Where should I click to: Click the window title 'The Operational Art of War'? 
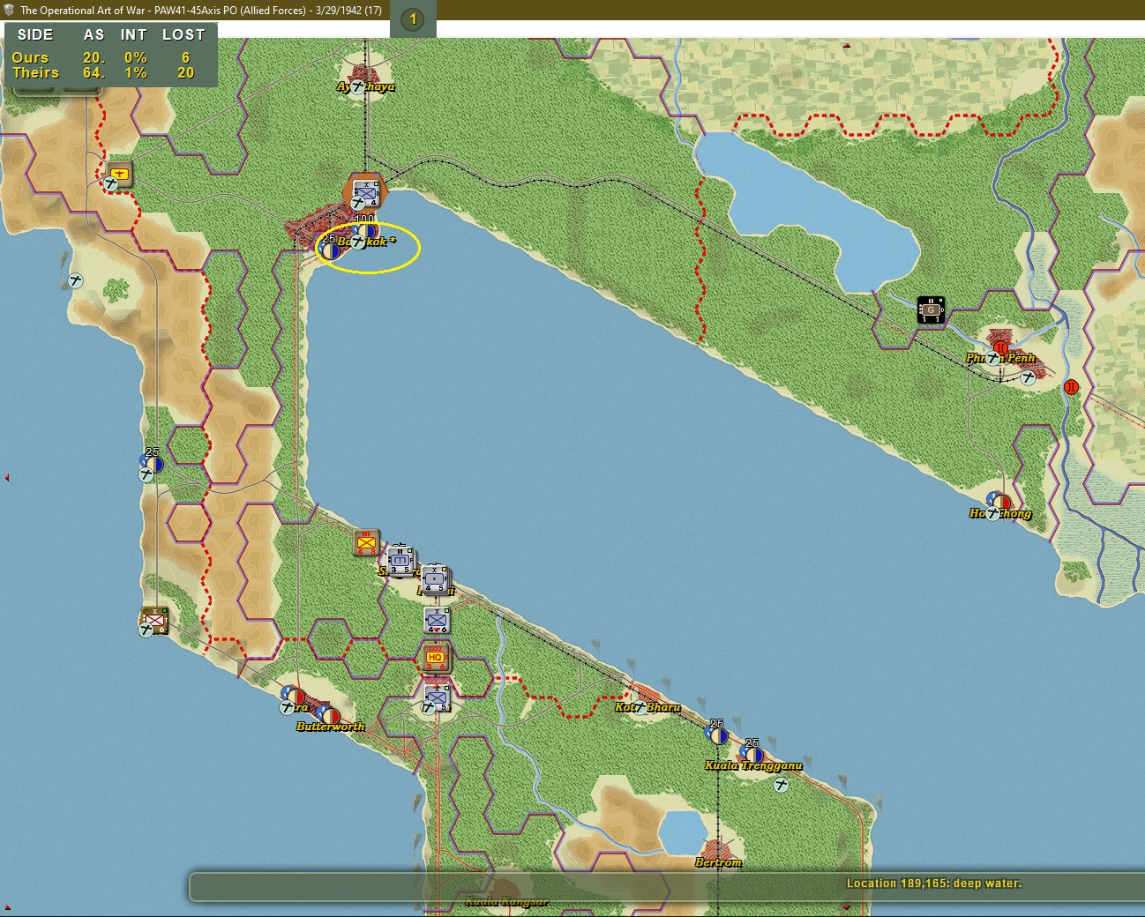(x=82, y=10)
